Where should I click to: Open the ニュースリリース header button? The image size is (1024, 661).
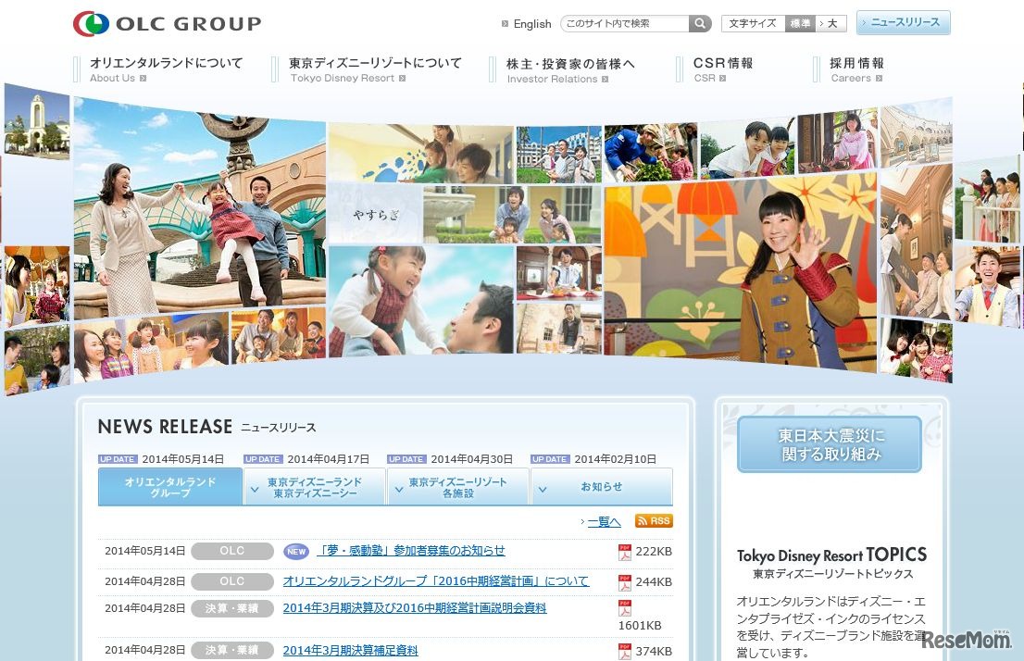pyautogui.click(x=904, y=22)
